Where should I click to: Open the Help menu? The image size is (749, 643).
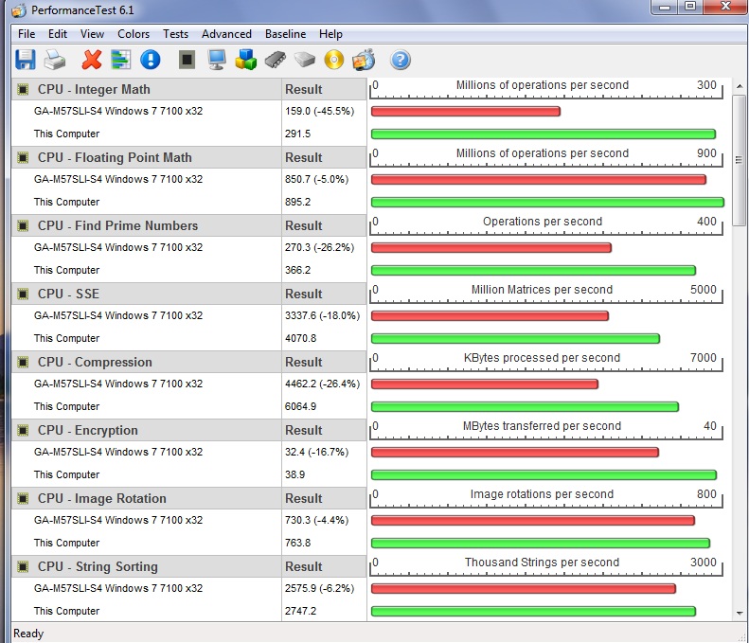pos(330,34)
